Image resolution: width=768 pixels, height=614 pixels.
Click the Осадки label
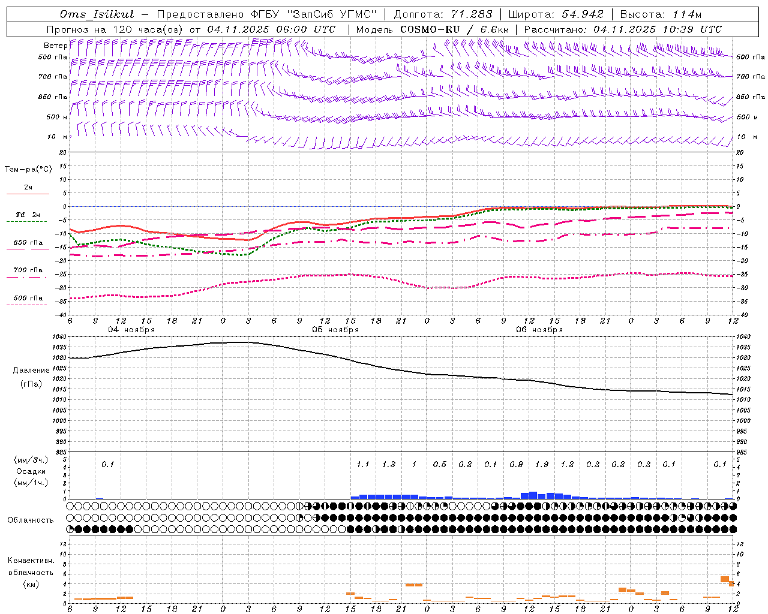31,471
